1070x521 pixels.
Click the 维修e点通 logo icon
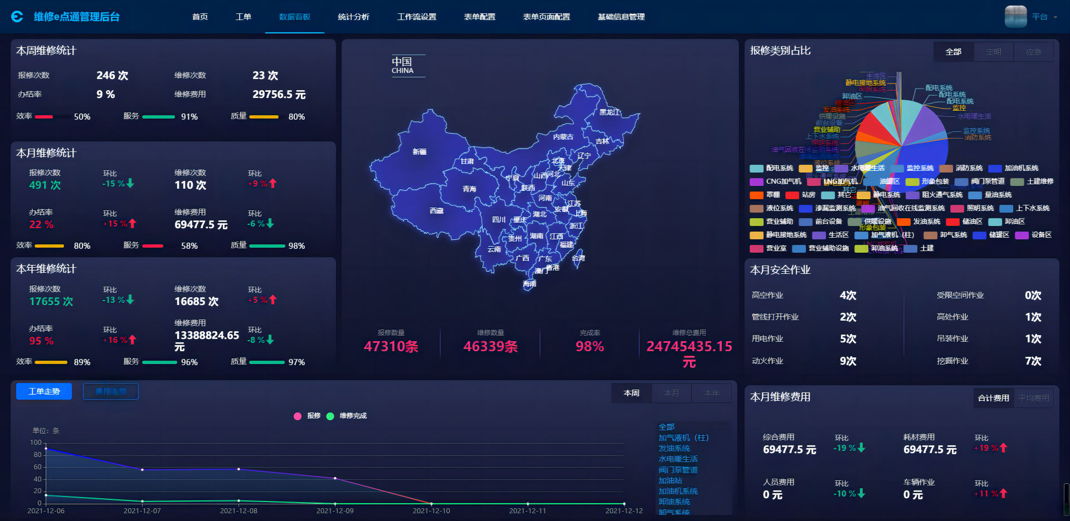[x=17, y=17]
